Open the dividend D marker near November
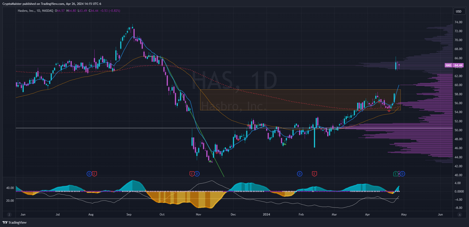469x227 pixels. [197, 174]
